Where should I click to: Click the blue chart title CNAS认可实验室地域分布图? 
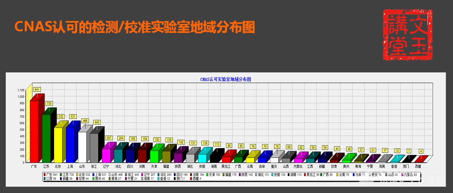226,78
